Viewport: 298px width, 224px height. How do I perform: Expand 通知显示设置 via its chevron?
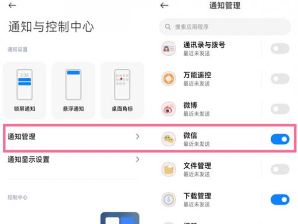tap(138, 159)
